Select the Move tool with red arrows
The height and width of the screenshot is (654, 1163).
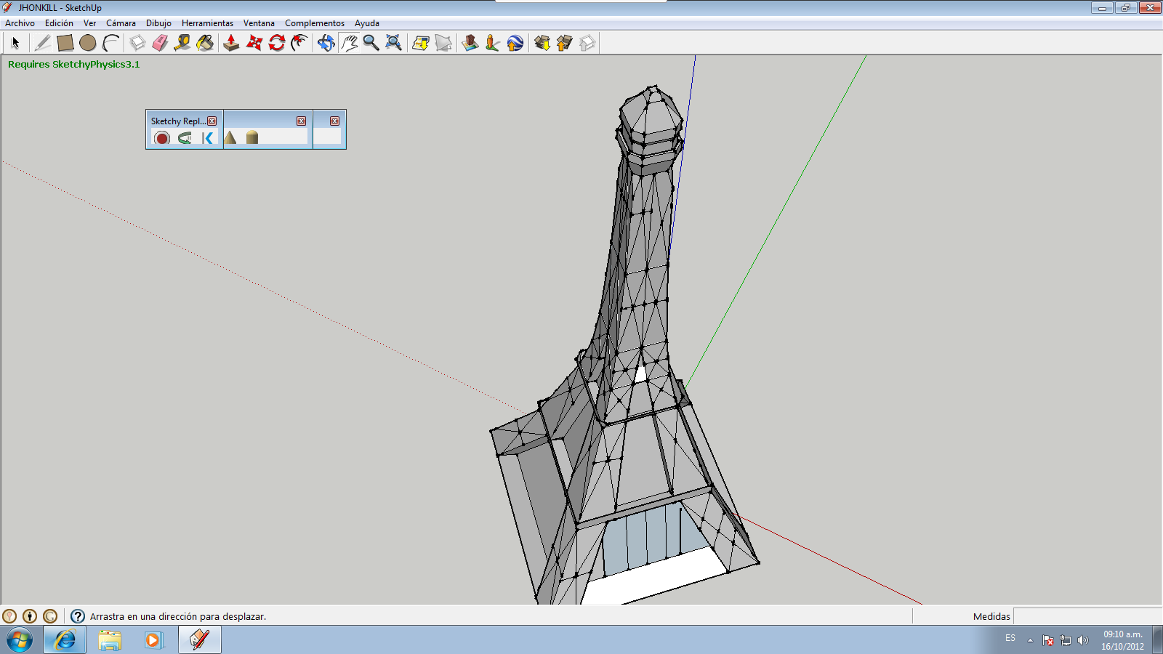click(x=254, y=43)
